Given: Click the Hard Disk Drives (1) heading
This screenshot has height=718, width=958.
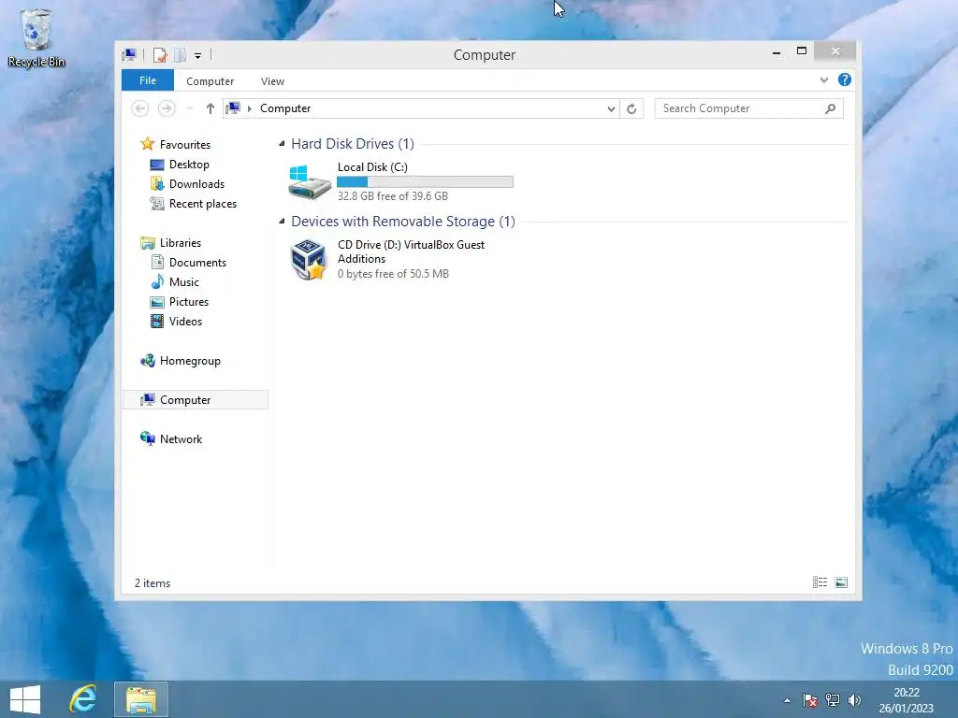Looking at the screenshot, I should pyautogui.click(x=353, y=143).
